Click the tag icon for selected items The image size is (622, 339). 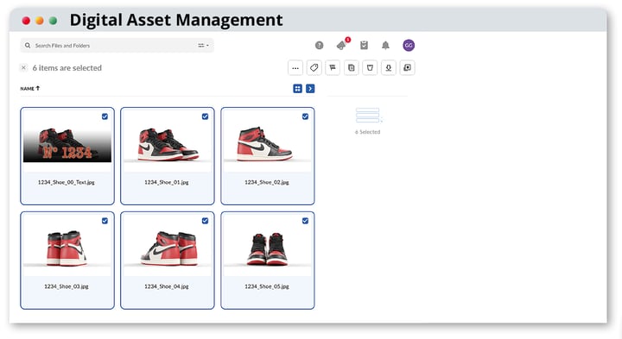[x=314, y=68]
